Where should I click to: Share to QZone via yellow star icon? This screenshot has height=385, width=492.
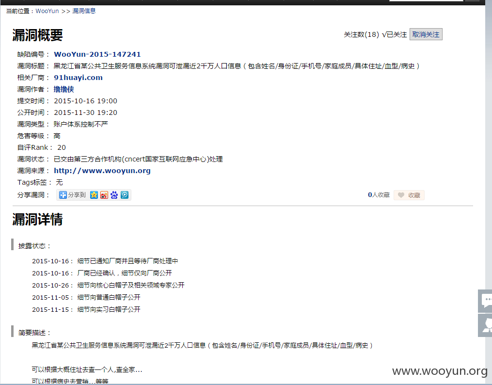(94, 195)
